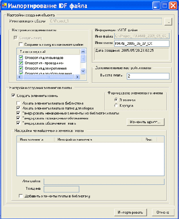Click 'Тип отверстий' column header
Image resolution: width=179 pixels, height=219 pixels.
coord(48,52)
